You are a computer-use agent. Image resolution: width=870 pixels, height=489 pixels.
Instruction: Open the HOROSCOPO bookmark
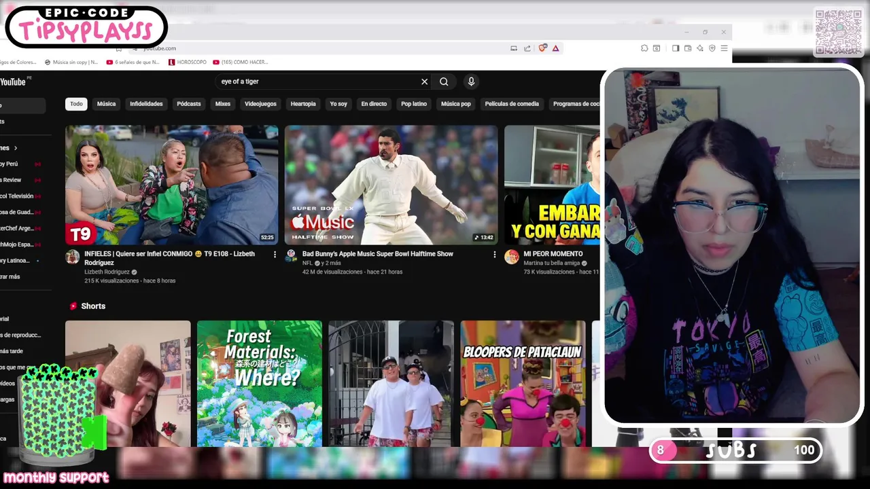188,62
